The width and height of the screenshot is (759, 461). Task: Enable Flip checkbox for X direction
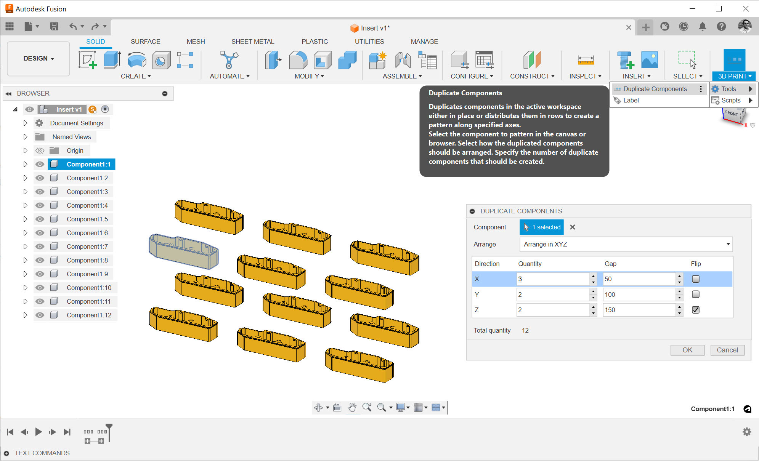(695, 279)
